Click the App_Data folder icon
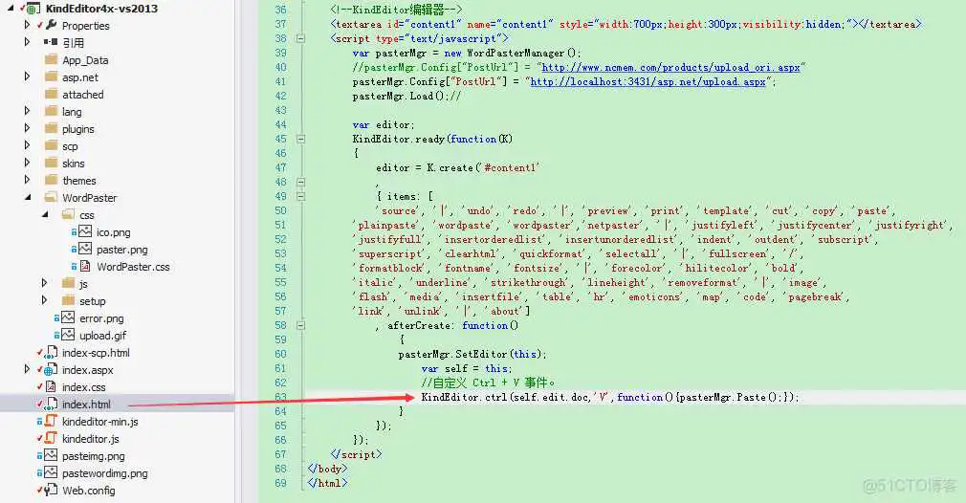Screen dimensions: 966x503 tap(51, 60)
